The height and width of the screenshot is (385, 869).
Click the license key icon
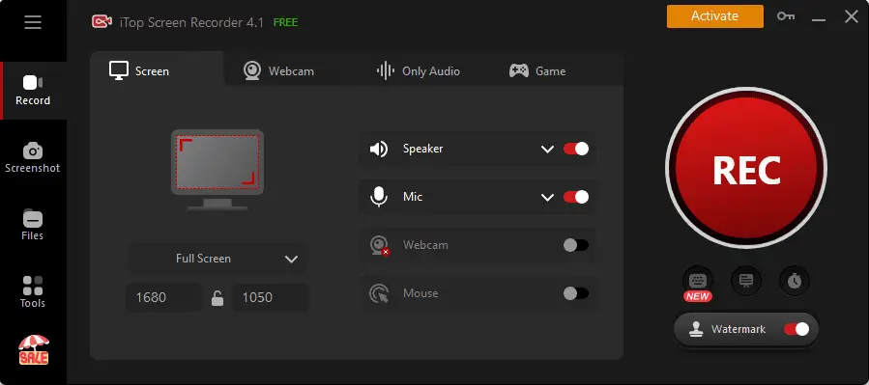coord(785,16)
